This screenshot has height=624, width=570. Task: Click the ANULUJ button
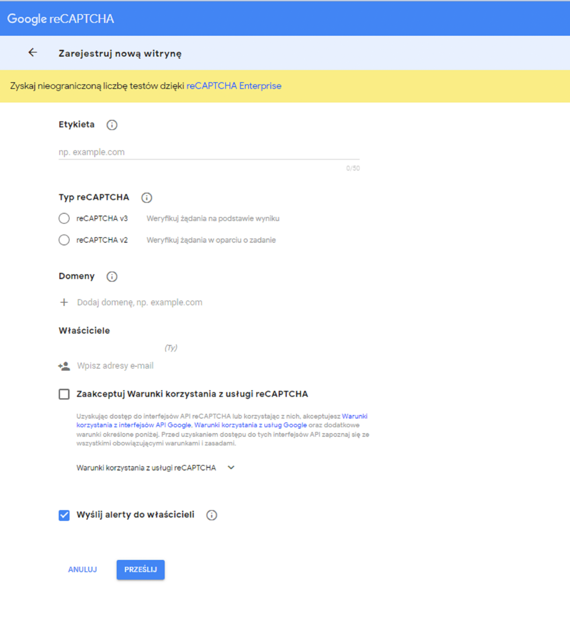point(82,569)
